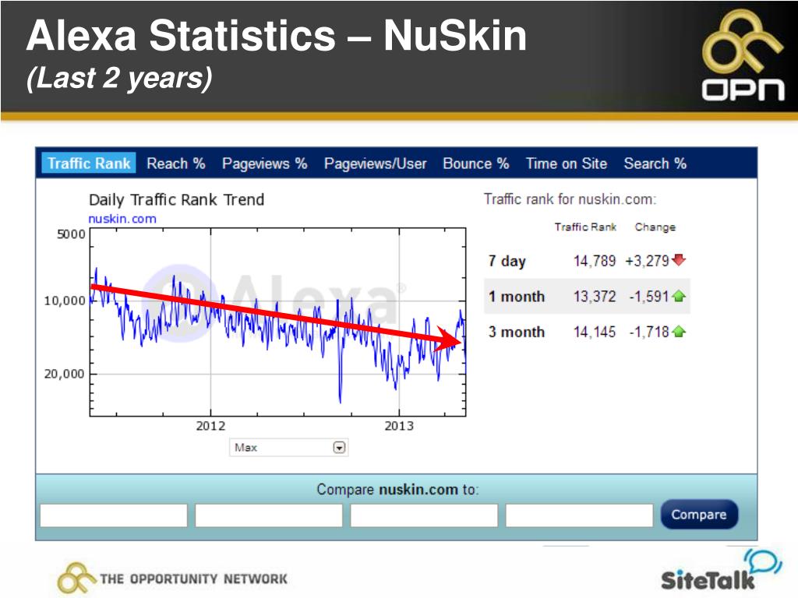Click the 20,000 y-axis label

tap(64, 374)
